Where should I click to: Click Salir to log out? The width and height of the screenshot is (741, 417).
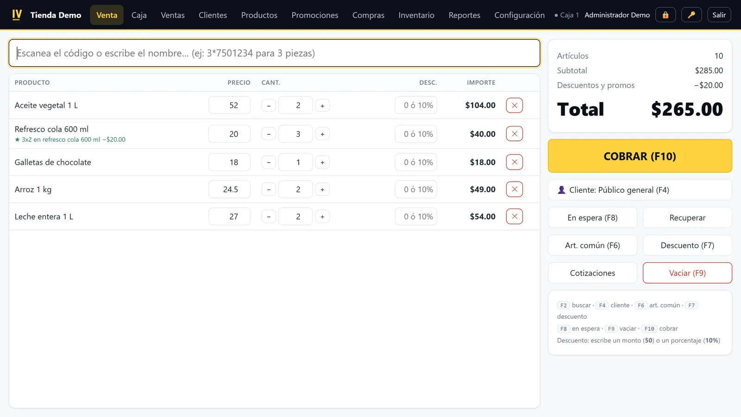coord(719,15)
